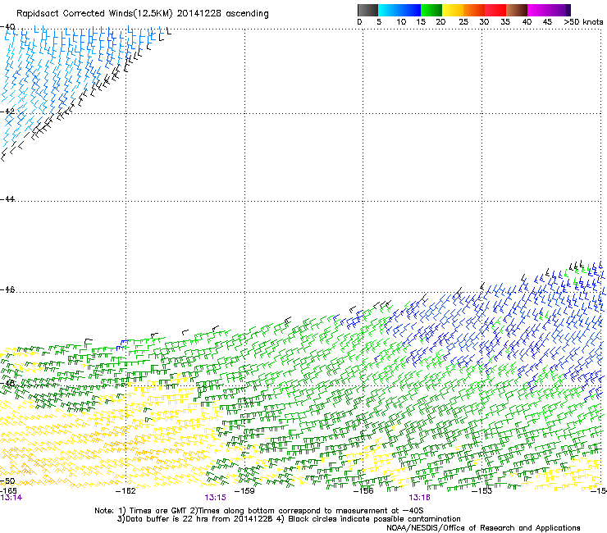Click the 'Data buffer is 22 hrs' note
The image size is (607, 533).
click(289, 519)
